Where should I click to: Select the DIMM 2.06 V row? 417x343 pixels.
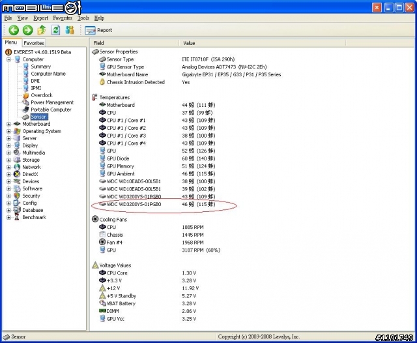[x=148, y=311]
